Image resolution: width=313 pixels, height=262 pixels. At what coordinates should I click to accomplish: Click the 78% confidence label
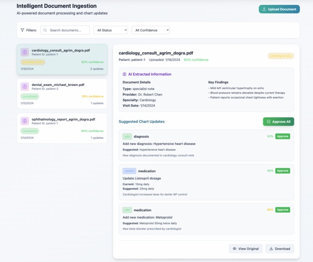93,96
